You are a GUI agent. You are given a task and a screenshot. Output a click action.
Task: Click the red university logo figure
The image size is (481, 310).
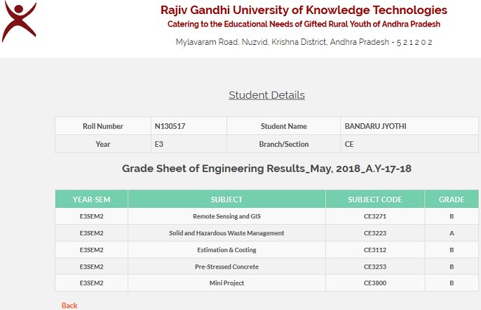(19, 22)
